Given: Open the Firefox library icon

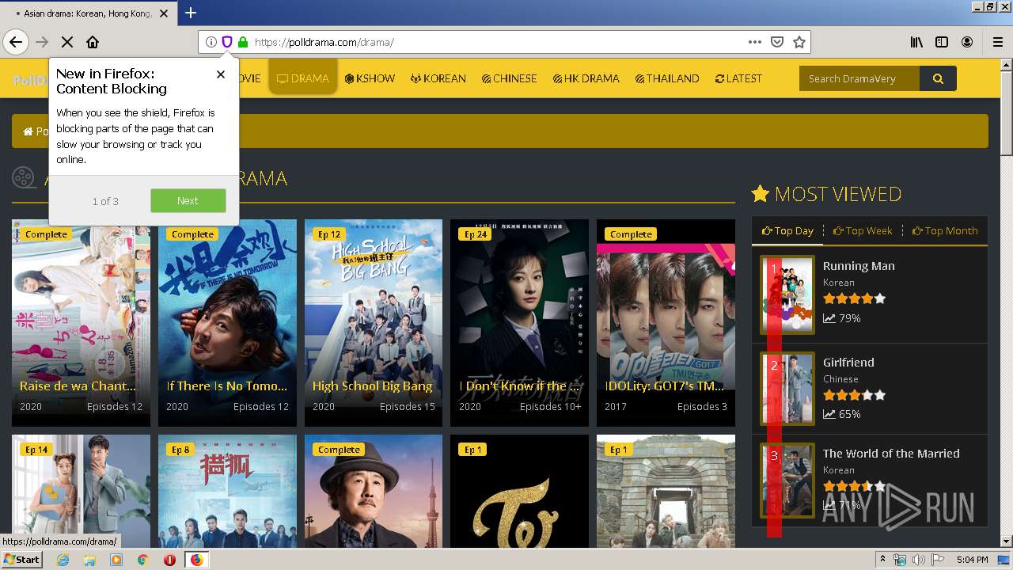Looking at the screenshot, I should [916, 42].
